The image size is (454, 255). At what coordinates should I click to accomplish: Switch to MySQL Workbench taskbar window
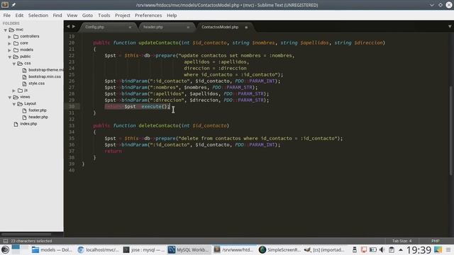click(x=189, y=249)
